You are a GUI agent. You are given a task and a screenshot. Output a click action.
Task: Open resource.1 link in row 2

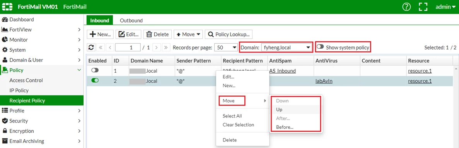420,81
